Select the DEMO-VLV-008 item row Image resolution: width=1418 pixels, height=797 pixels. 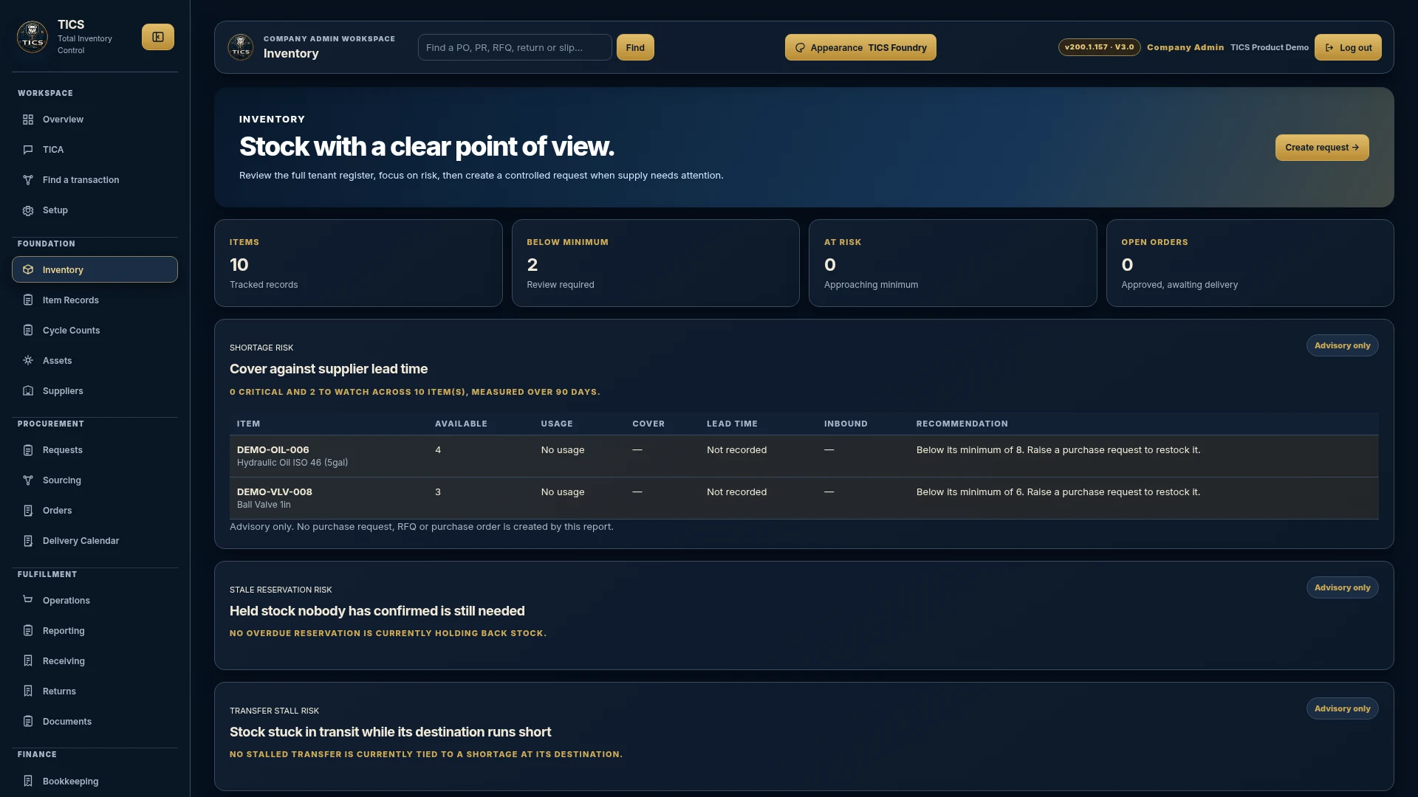[804, 498]
